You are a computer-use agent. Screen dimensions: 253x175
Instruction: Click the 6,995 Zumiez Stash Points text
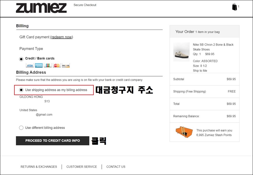(x=214, y=135)
